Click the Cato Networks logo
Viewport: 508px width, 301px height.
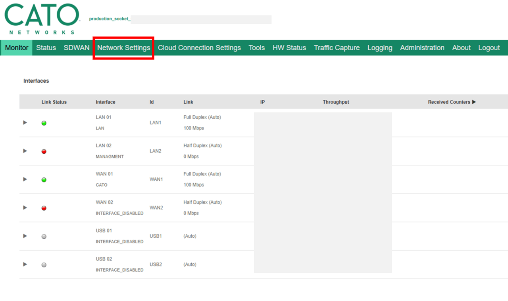click(42, 19)
